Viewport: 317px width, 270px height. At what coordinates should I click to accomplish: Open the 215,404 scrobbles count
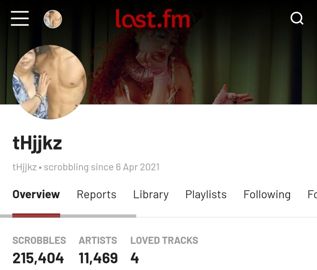(38, 258)
